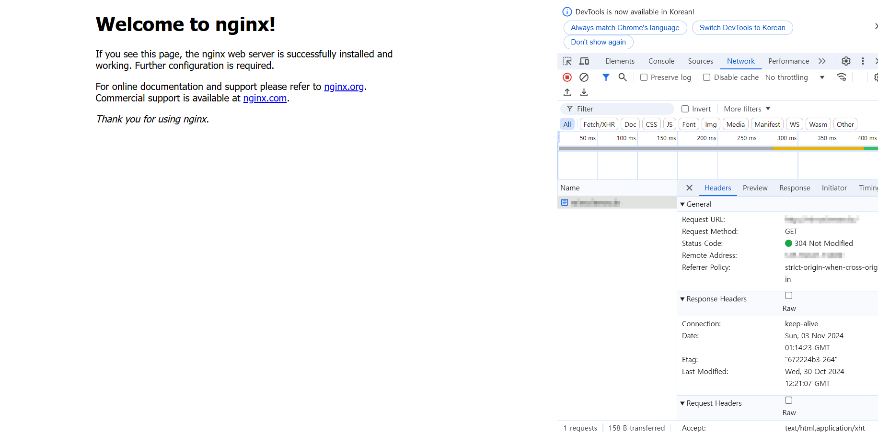Viewport: 878px width, 432px height.
Task: Click Always match Chrome's language button
Action: point(625,28)
